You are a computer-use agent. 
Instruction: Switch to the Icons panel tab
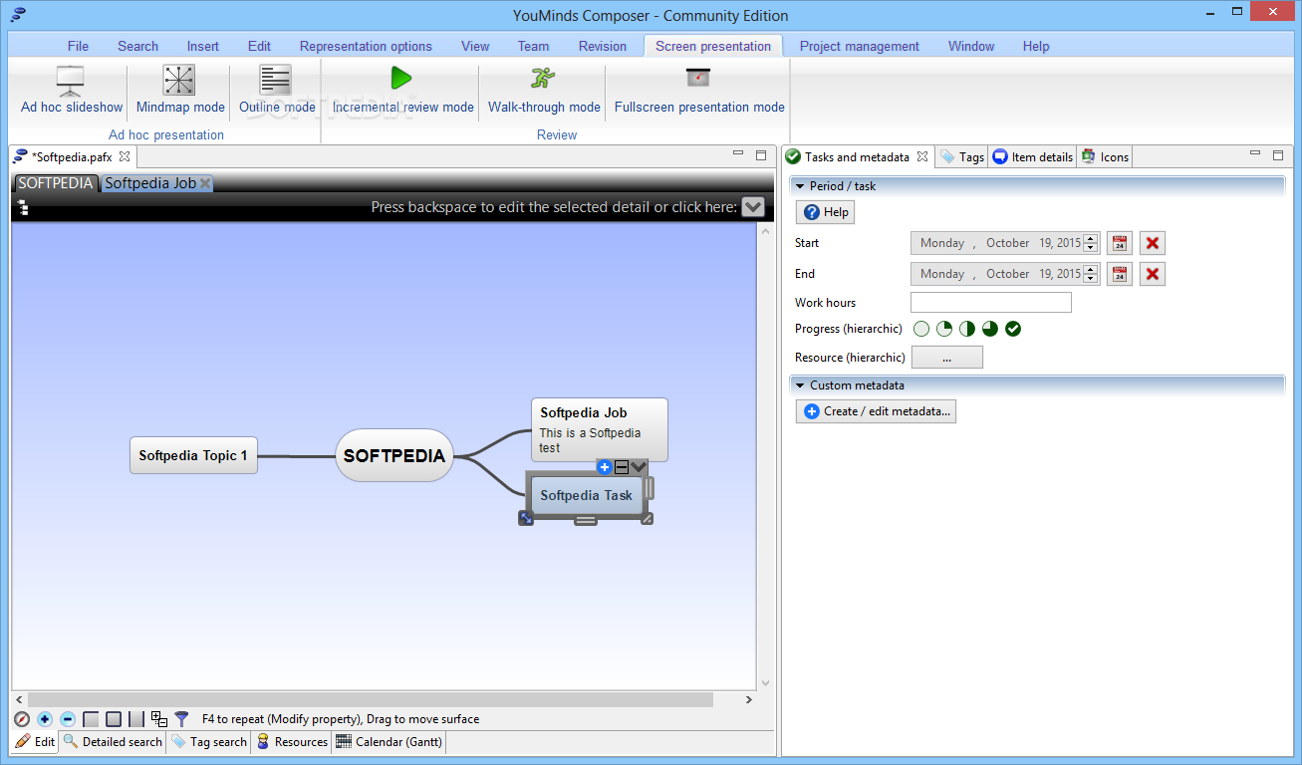tap(1105, 156)
